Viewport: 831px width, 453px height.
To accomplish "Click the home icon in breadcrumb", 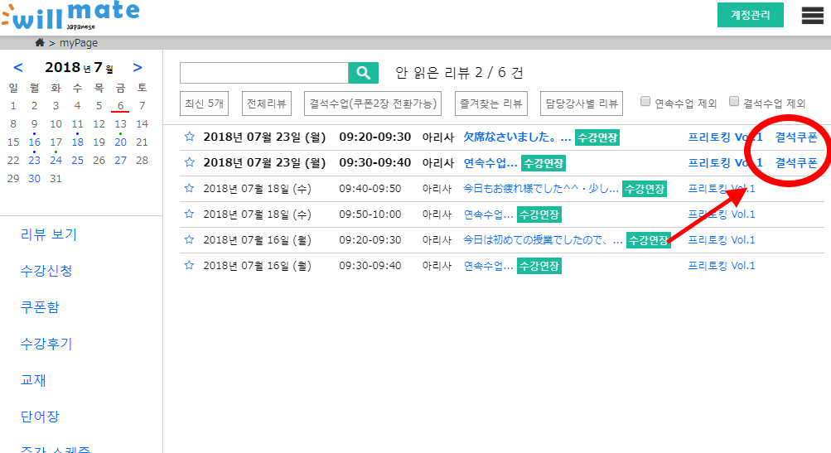I will [40, 43].
